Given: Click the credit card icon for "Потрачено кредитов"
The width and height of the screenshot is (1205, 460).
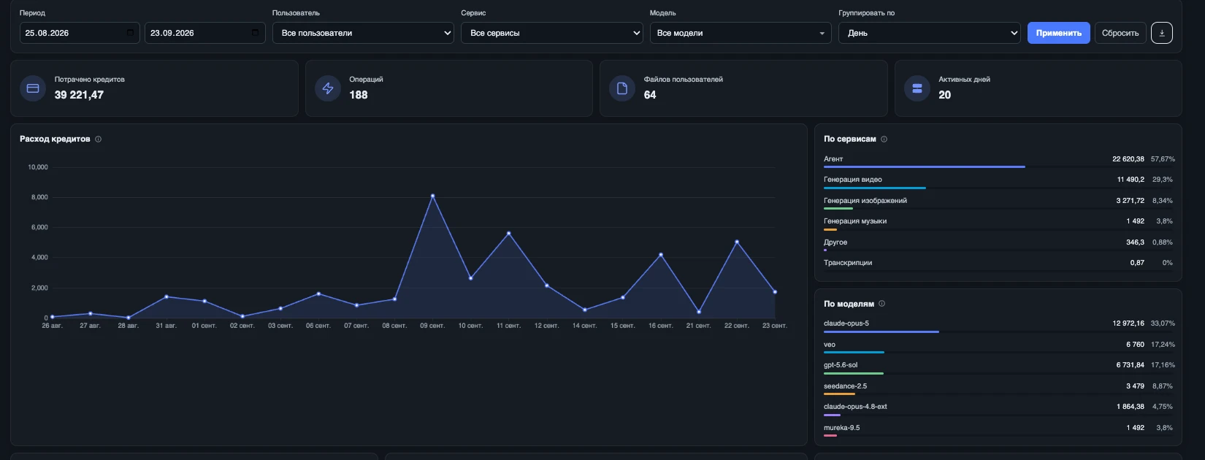Looking at the screenshot, I should click(x=33, y=88).
